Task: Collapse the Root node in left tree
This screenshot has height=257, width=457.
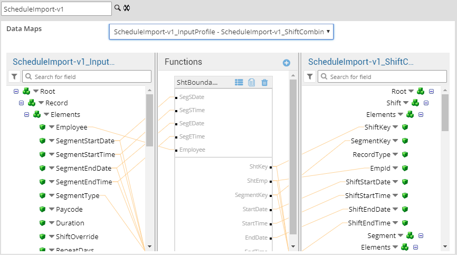Action: 16,92
